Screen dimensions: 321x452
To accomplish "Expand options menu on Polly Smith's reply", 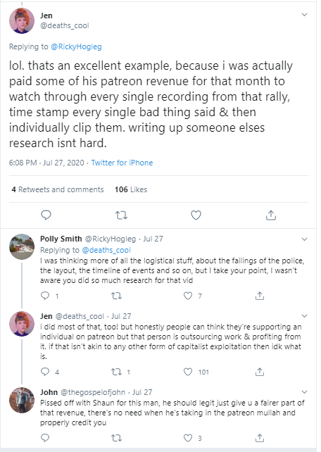I will pyautogui.click(x=304, y=239).
